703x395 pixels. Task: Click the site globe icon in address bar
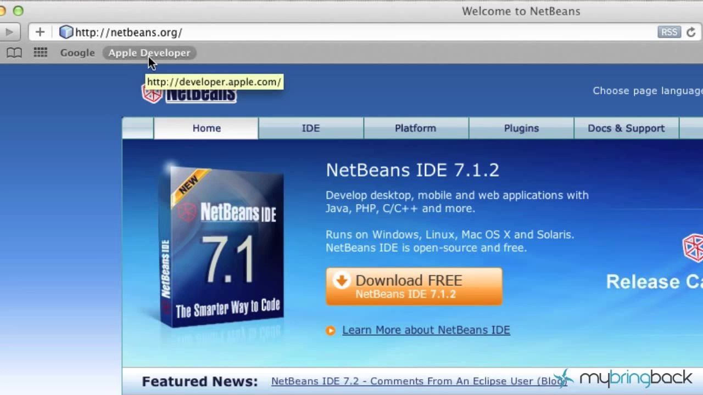[x=66, y=32]
